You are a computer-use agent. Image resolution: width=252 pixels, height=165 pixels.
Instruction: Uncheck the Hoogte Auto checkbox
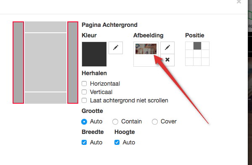click(117, 142)
